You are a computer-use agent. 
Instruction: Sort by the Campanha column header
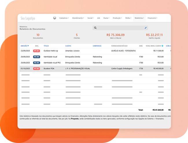[97, 46]
